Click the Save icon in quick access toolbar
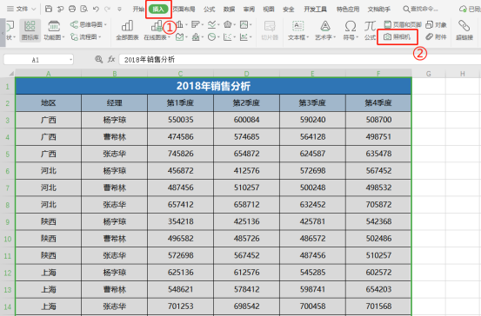Viewport: 481px width, 316px height. pos(49,9)
